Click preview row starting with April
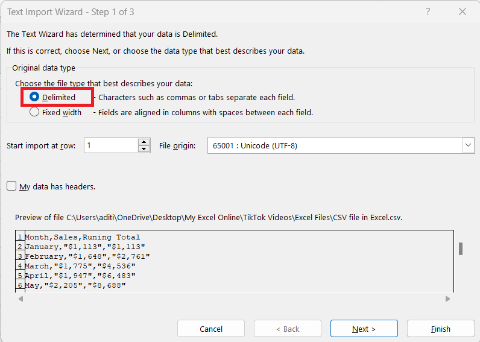480x342 pixels. point(80,276)
